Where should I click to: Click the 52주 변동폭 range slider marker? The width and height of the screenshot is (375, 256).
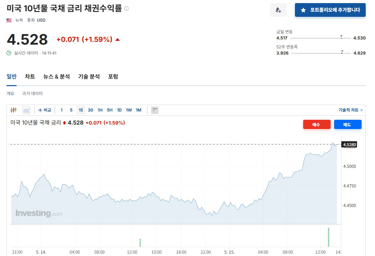tap(342, 52)
